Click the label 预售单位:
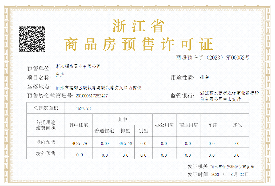 39,68
